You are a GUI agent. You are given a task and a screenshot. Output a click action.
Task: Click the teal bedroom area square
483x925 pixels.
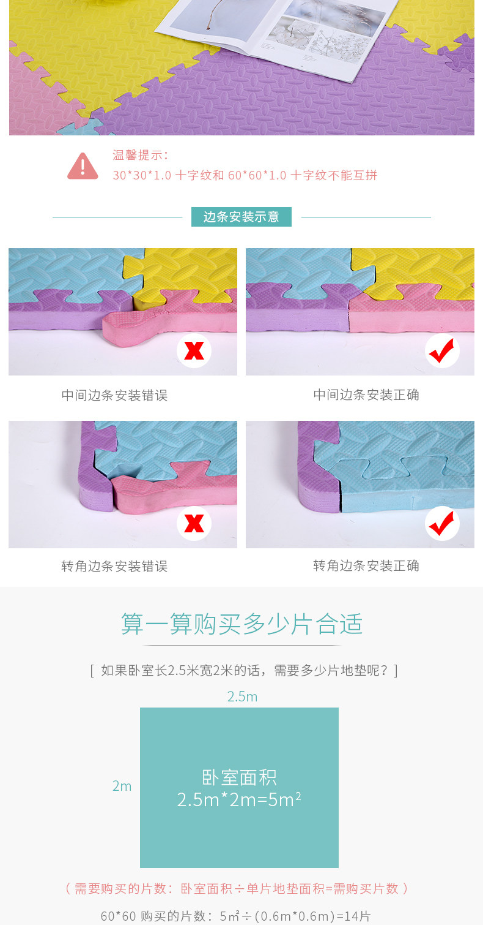239,788
